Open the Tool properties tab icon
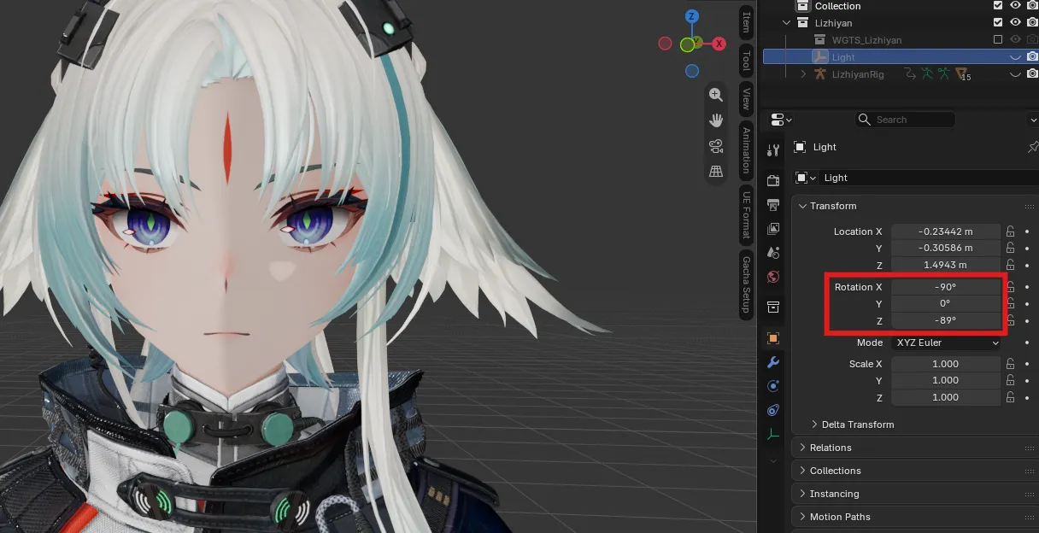Screen dimensions: 1039x533 [x=773, y=150]
